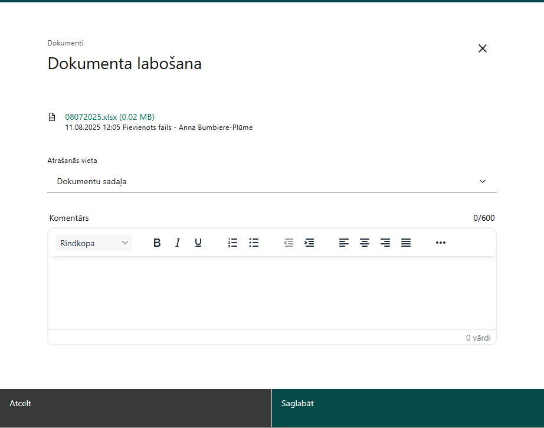Decrease indent of paragraph

(x=289, y=243)
